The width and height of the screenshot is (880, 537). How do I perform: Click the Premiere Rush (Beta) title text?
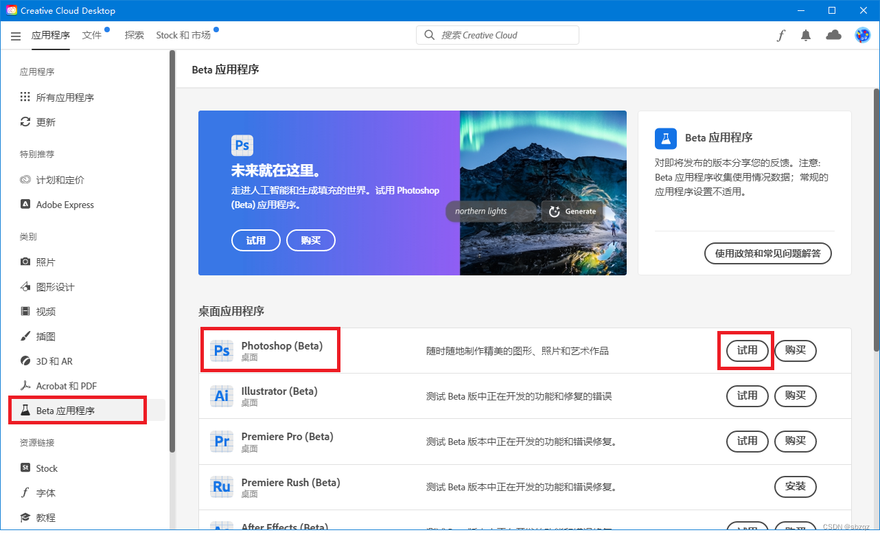pyautogui.click(x=290, y=482)
